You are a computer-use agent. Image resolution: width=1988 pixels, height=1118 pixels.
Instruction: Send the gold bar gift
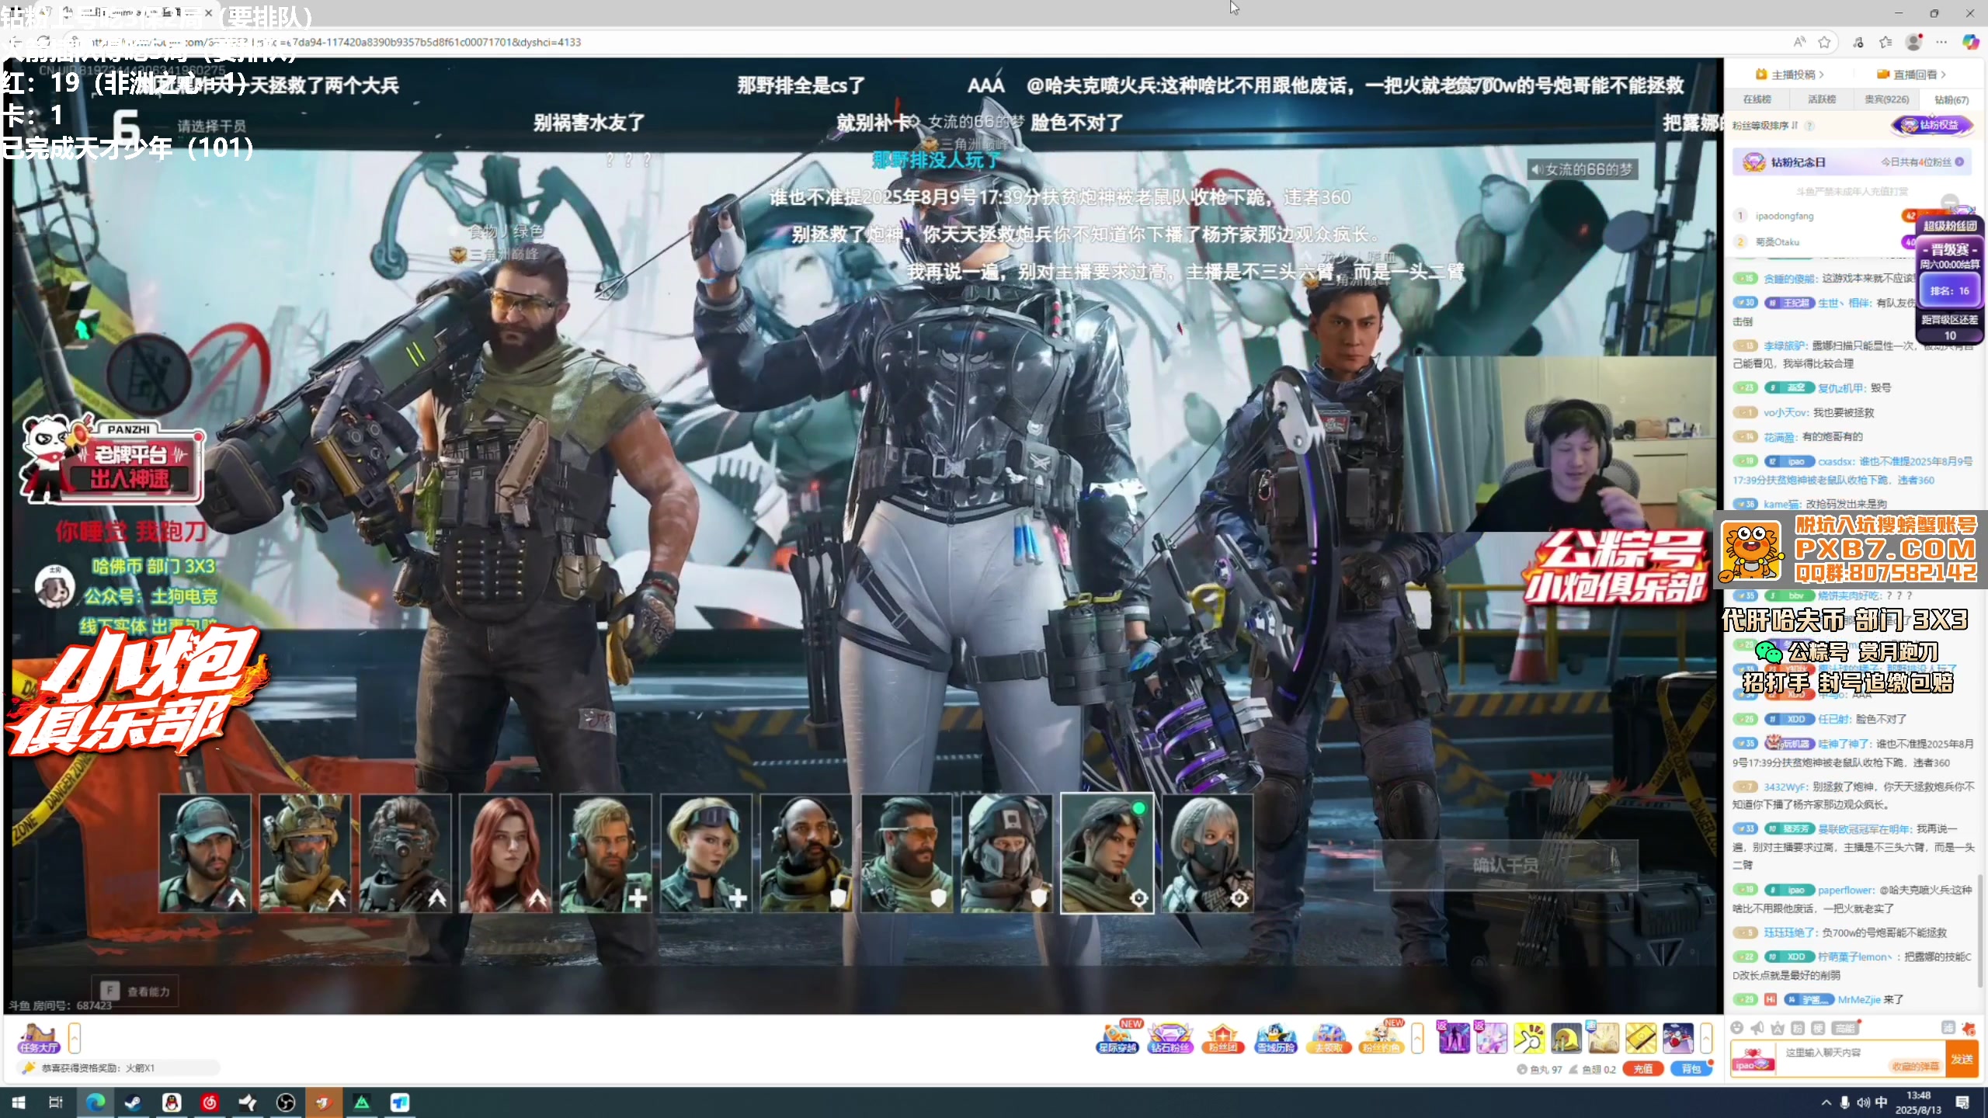point(1640,1037)
